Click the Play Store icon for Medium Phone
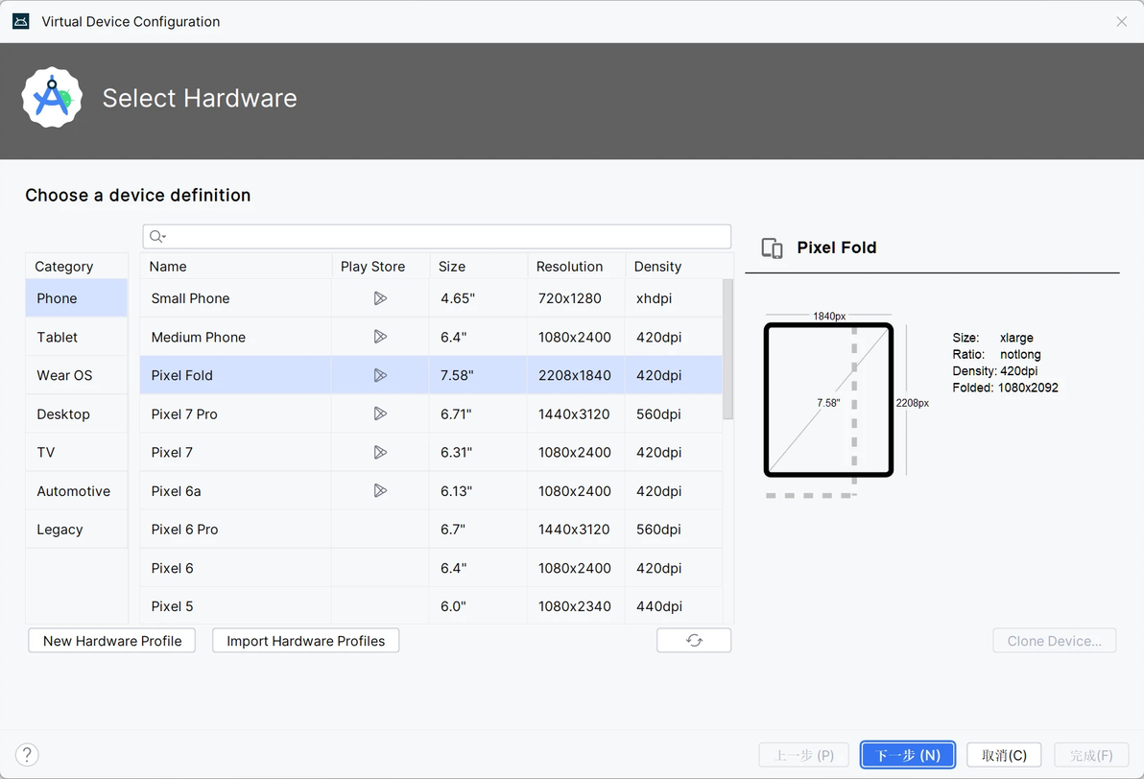This screenshot has width=1144, height=779. 380,337
